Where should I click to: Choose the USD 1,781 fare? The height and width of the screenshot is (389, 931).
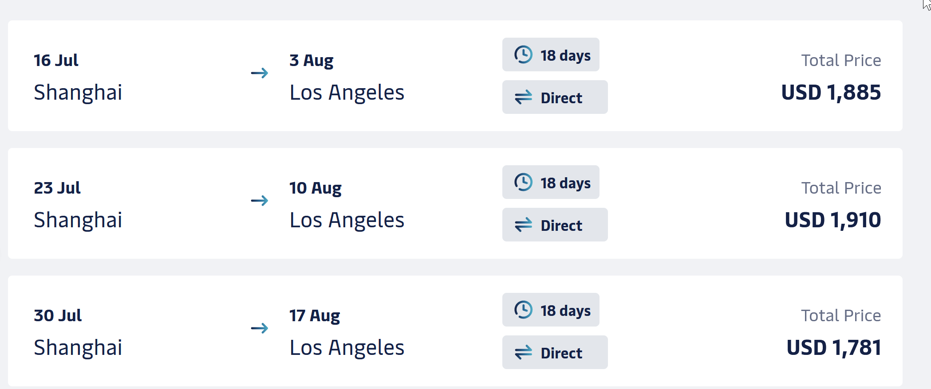click(x=833, y=348)
